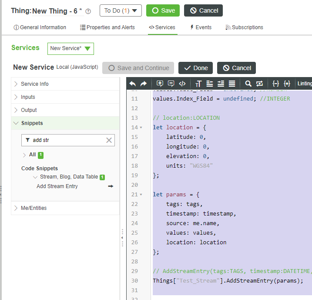Viewport: 312px width, 300px height.
Task: Switch to Properties and Alerts tab
Action: (107, 27)
